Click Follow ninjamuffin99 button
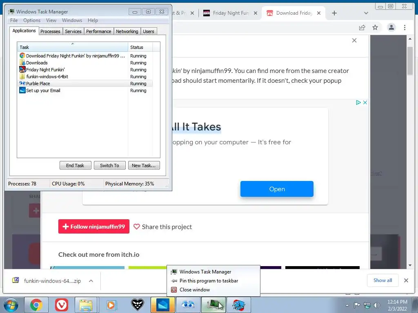 pos(94,227)
